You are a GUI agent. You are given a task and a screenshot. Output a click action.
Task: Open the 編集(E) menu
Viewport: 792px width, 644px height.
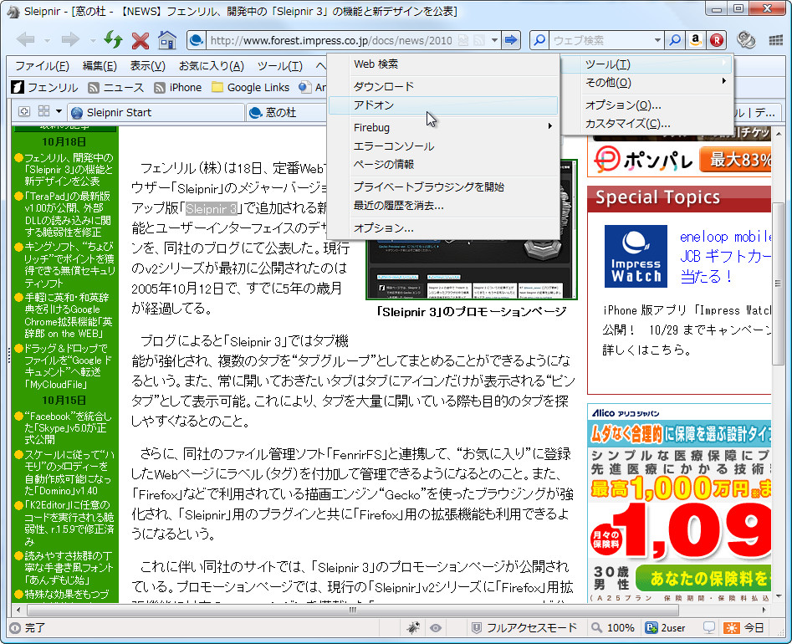click(x=100, y=66)
